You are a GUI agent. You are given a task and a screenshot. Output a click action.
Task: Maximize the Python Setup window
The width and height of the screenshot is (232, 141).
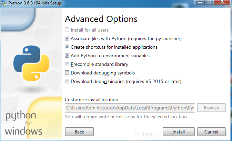click(x=209, y=2)
